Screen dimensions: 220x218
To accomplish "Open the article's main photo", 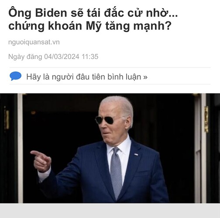I will (110, 148).
